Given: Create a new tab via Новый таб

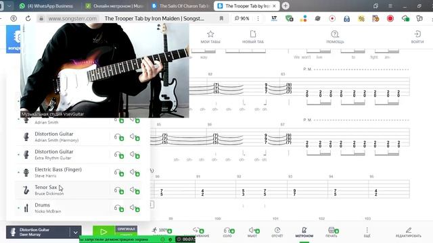Looking at the screenshot, I should click(x=253, y=34).
